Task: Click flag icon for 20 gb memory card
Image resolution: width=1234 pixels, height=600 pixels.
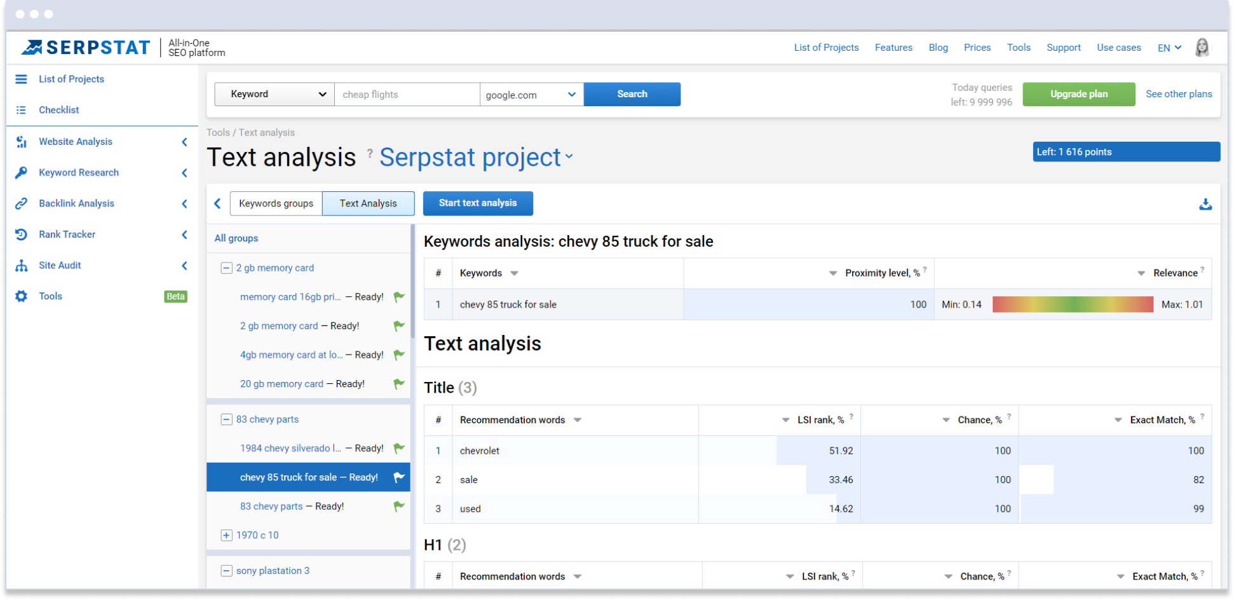Action: (x=399, y=384)
